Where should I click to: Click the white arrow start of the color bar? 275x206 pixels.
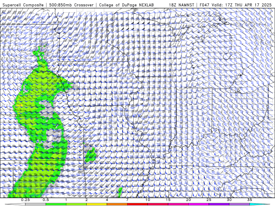tap(15, 204)
